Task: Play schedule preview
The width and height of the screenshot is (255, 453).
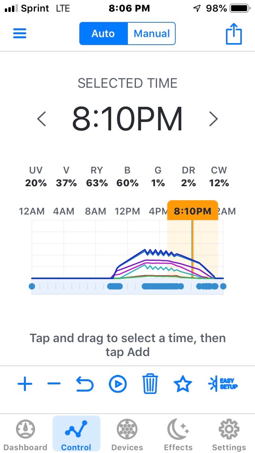Action: coord(118,384)
